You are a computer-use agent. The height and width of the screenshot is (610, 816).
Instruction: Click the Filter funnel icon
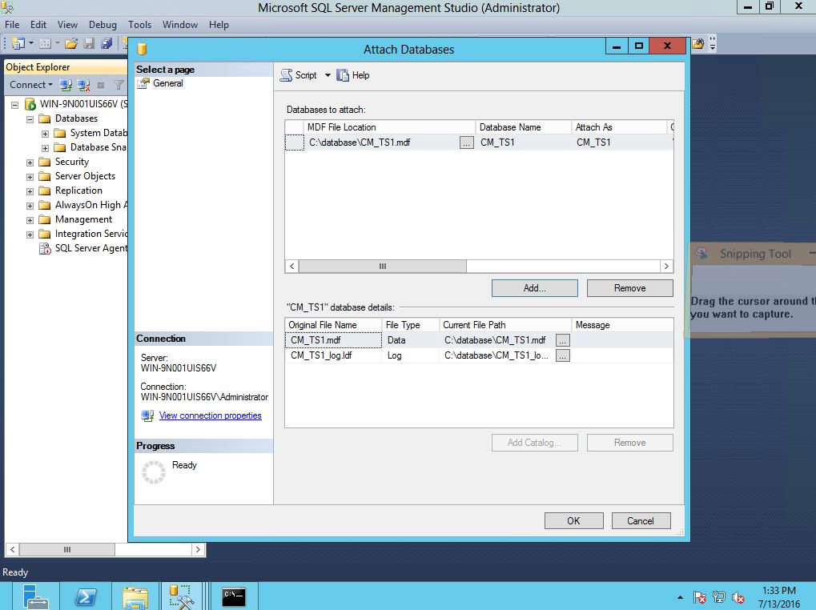(x=119, y=85)
